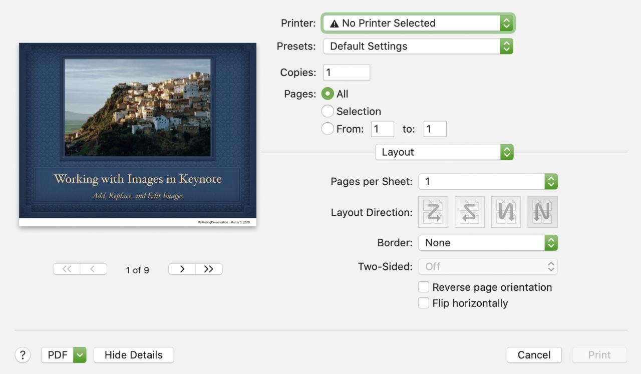Choose the Z-shaped left-to-right layout direction
This screenshot has height=374, width=641.
coord(433,212)
